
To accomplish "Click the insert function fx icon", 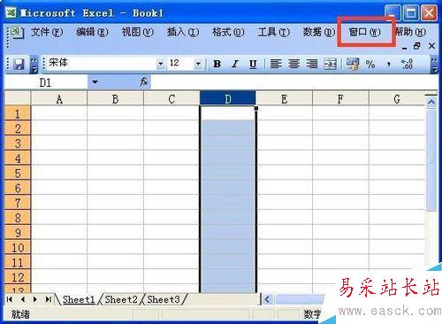I will tap(144, 81).
